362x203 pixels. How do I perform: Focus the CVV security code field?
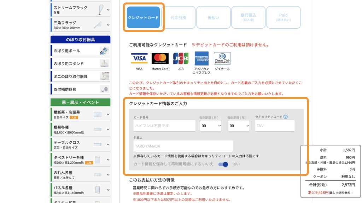tap(275, 126)
